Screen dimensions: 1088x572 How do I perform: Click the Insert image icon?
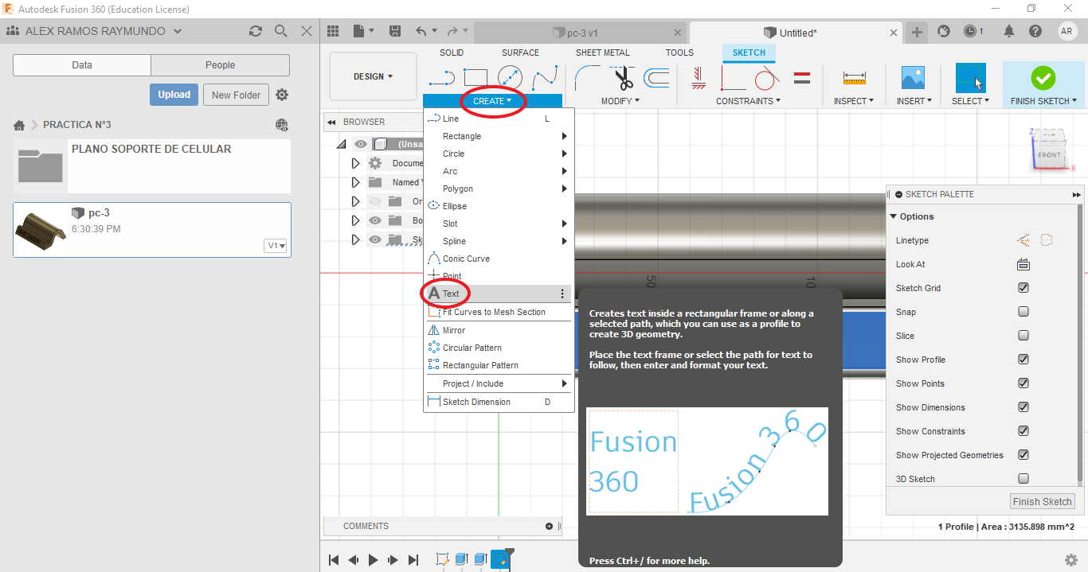(x=913, y=77)
